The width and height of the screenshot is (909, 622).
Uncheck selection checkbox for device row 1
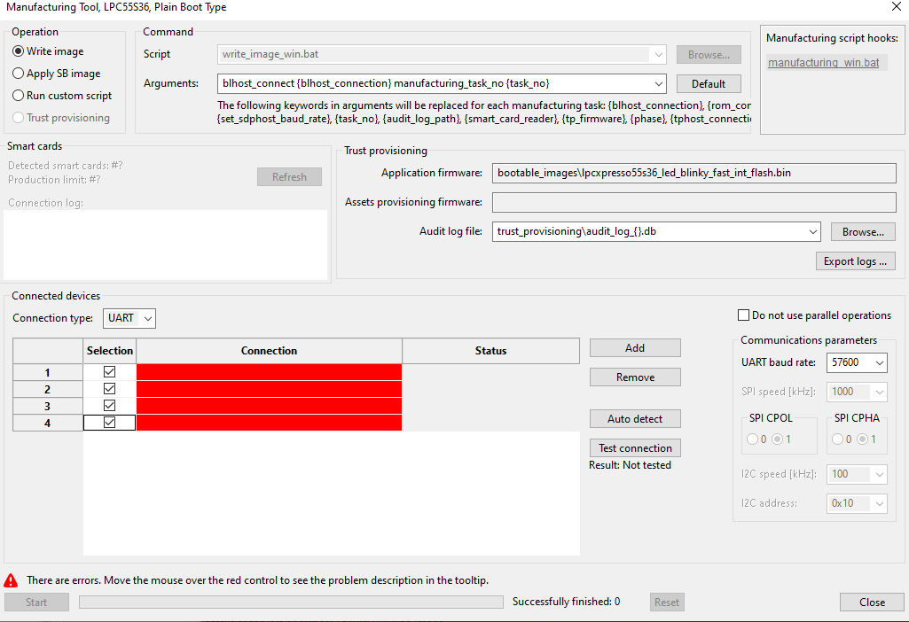coord(110,372)
